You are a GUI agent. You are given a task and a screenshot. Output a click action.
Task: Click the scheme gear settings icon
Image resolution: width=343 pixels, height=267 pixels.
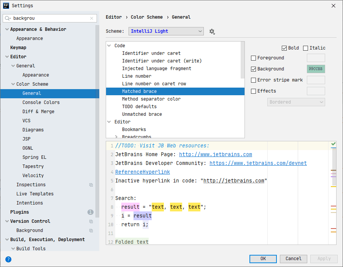(212, 31)
